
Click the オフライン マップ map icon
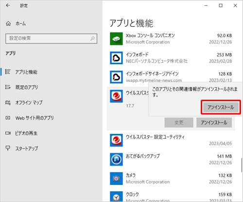pyautogui.click(x=8, y=103)
